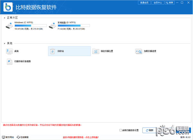Viewport: 193px width, 140px height.
Task: Select the 本地磁盘 (D: NTFS) drive icon
Action: [x=52, y=26]
